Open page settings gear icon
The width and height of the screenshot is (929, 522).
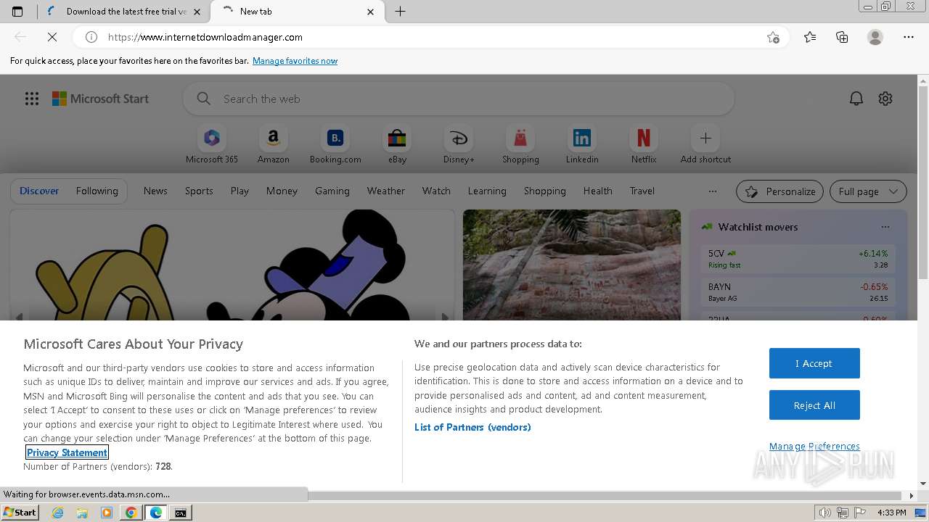[x=885, y=99]
